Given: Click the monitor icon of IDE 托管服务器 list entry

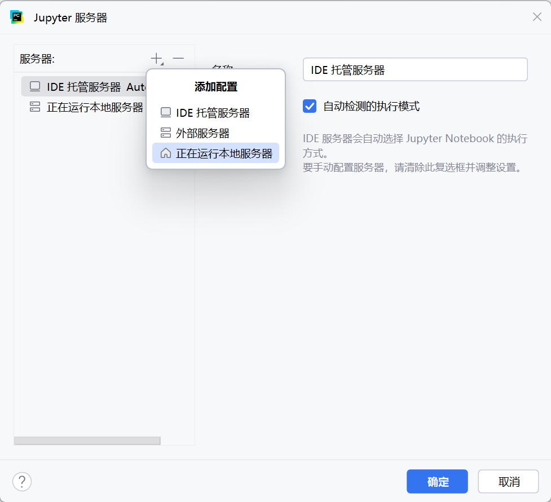Looking at the screenshot, I should tap(35, 86).
